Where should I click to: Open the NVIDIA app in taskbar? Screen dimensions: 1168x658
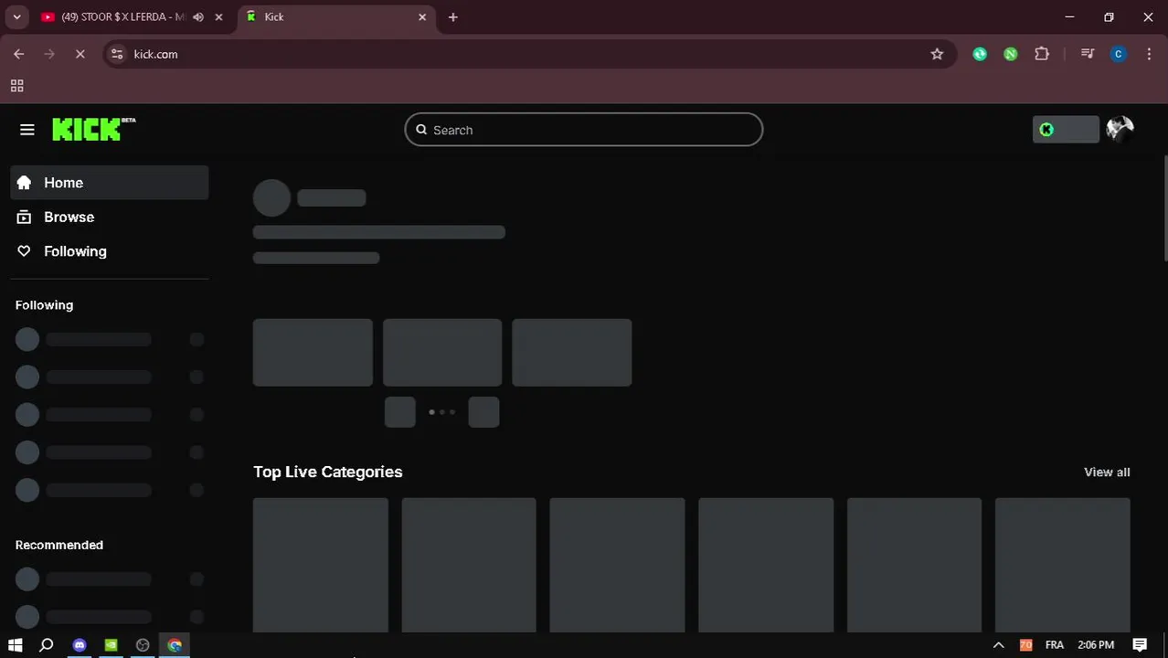111,645
